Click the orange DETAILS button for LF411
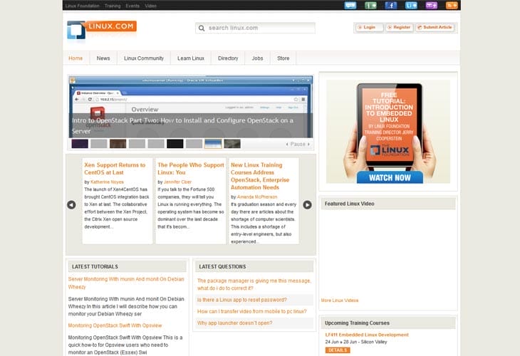 (x=338, y=350)
